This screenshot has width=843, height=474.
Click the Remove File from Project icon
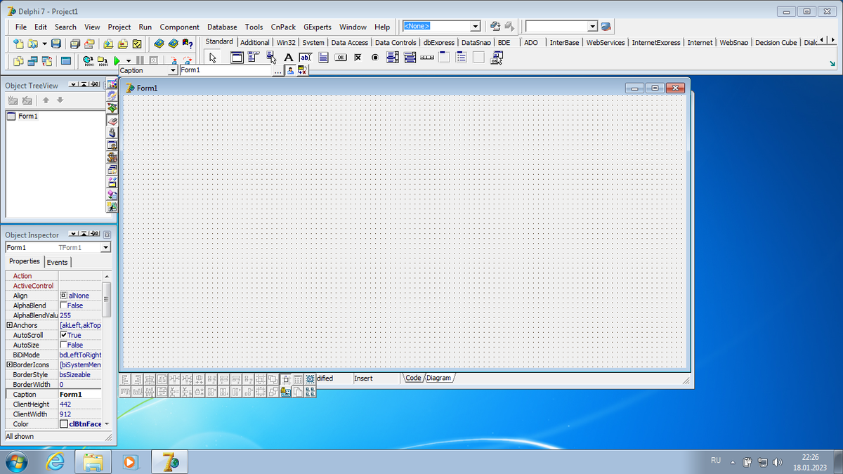124,44
